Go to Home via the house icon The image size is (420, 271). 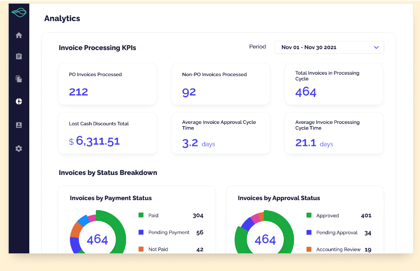(x=19, y=35)
